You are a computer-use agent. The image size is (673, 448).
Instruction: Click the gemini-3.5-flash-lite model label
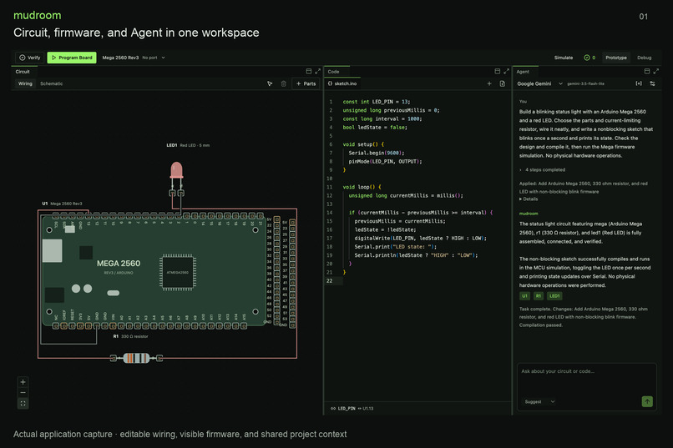click(585, 83)
